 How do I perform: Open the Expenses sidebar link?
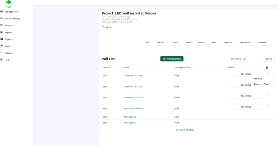click(x=9, y=53)
